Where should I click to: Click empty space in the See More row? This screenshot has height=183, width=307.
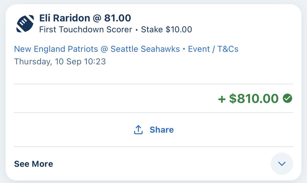point(161,164)
